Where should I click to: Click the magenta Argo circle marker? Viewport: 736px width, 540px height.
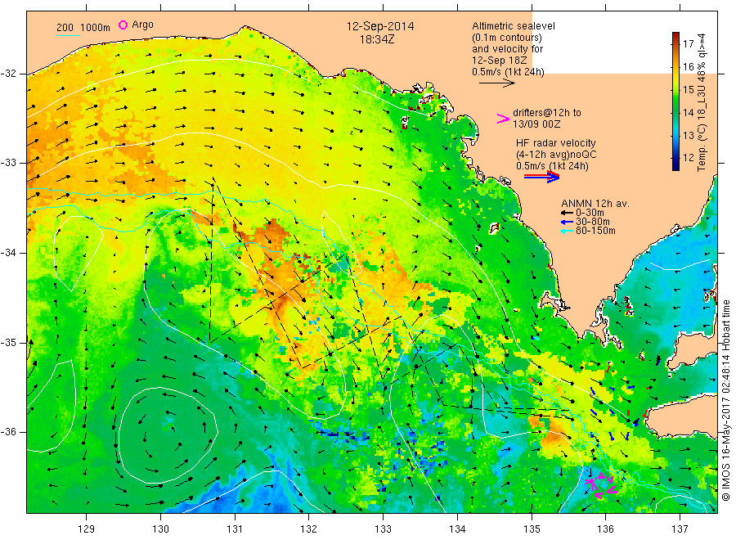coord(123,25)
